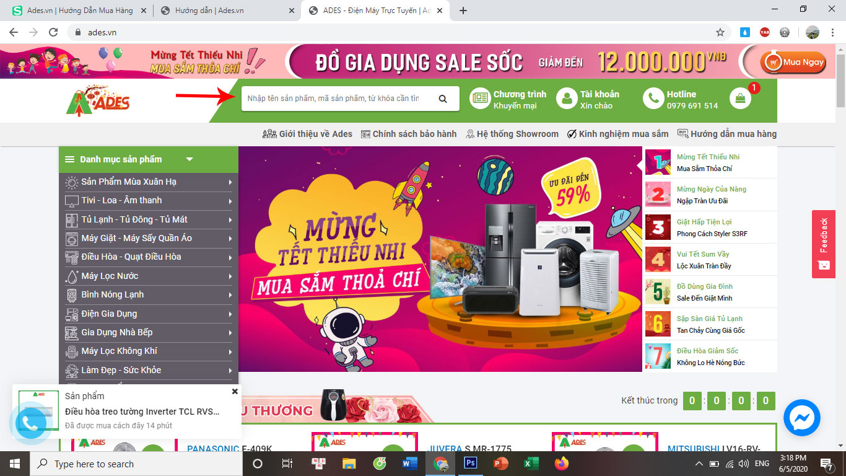Expand the Tủ Lạnh - Tủ Đông - Tủ Mát arrow
The image size is (846, 476).
[x=230, y=220]
